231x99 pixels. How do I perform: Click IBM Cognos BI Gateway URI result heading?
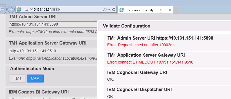tap(137, 72)
